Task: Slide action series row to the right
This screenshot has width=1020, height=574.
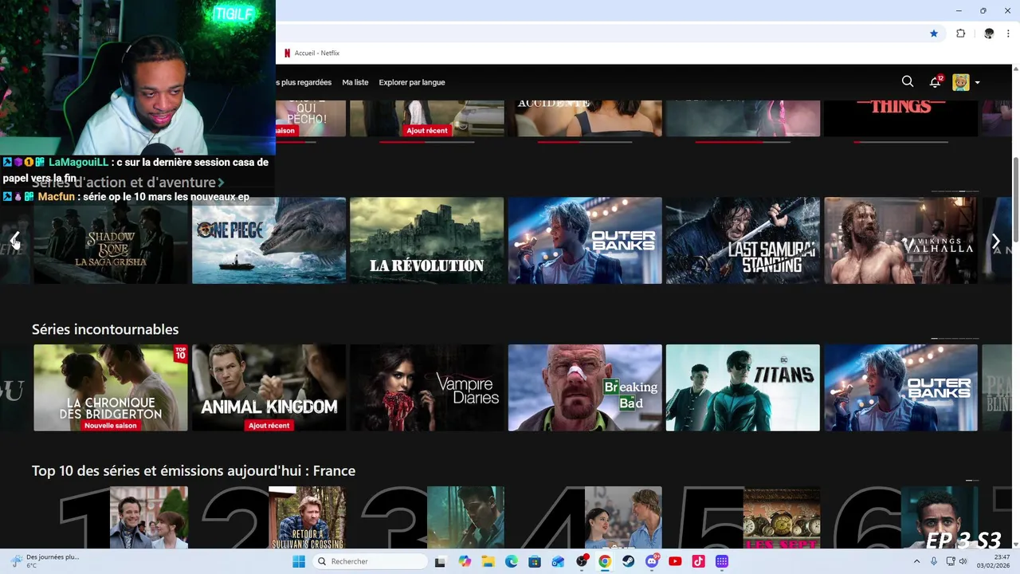Action: 996,241
